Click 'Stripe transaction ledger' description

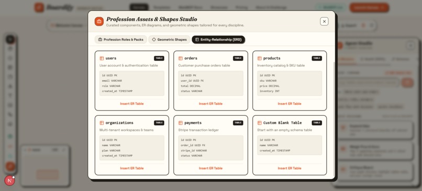click(198, 130)
